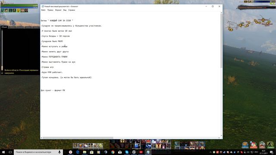Click the game chat window scroll slider
Screen dimensions: 276x155
2,68
